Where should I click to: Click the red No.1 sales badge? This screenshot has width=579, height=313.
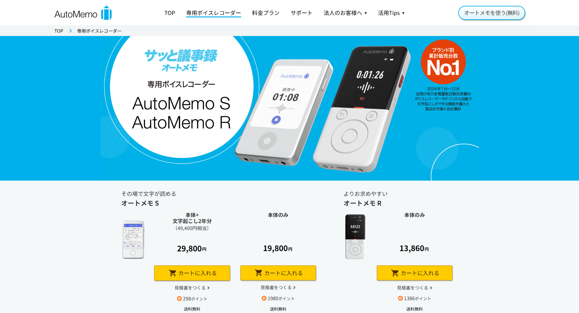443,62
